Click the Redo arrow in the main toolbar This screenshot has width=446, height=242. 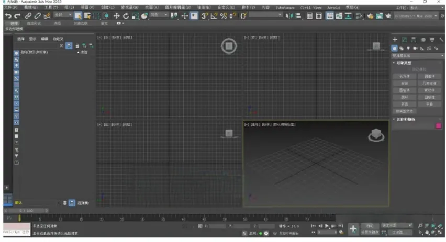click(18, 16)
